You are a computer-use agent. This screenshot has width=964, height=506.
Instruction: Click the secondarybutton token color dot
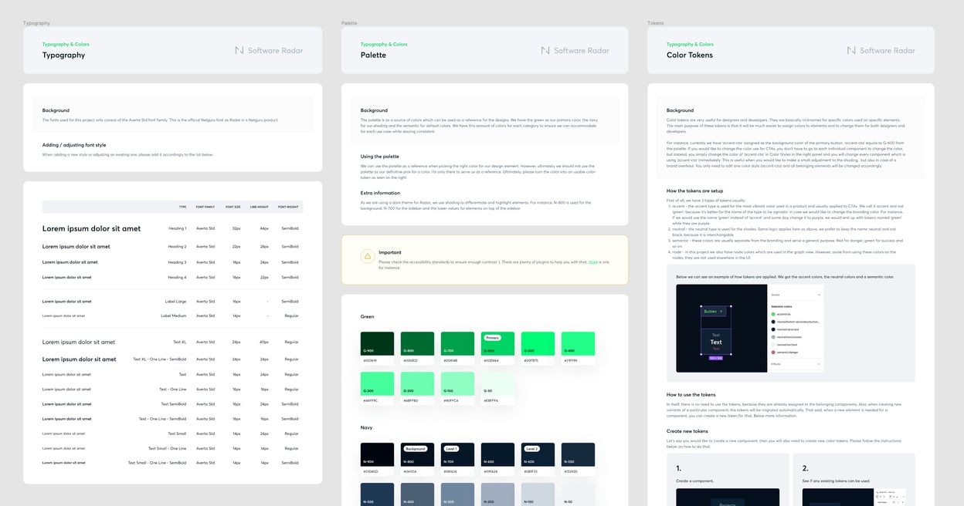click(x=773, y=322)
